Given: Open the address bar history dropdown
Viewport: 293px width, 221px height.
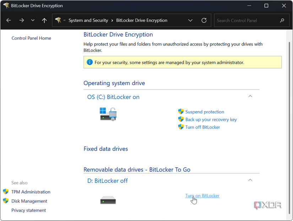Looking at the screenshot, I should point(190,20).
